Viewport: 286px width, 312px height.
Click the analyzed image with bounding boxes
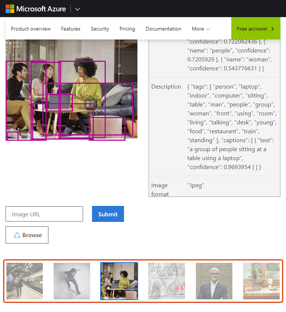coord(71,89)
